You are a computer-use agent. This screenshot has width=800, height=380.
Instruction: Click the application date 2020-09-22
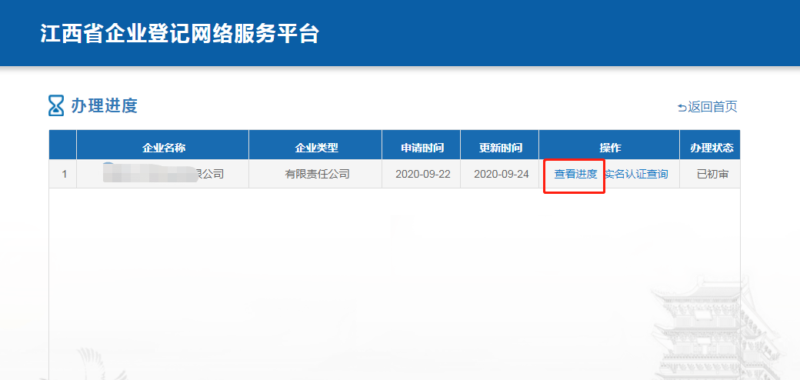click(x=422, y=174)
